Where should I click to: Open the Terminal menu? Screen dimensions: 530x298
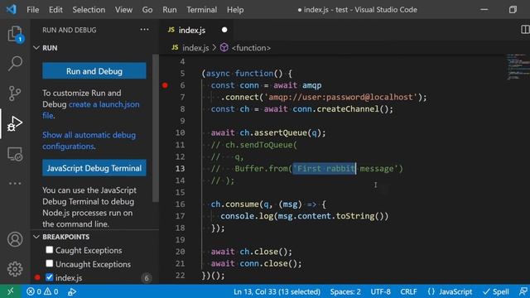pos(202,10)
